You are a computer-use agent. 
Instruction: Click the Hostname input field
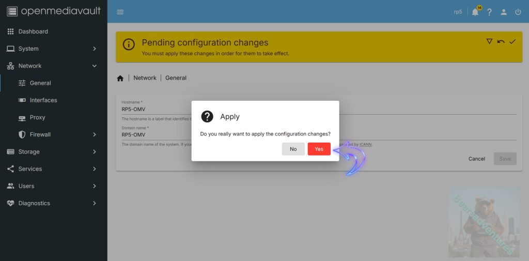click(x=155, y=109)
